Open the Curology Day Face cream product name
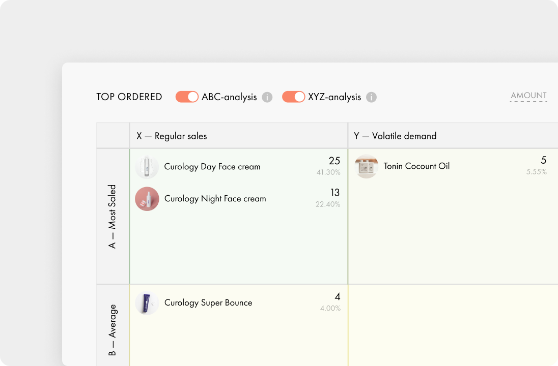 pos(212,167)
